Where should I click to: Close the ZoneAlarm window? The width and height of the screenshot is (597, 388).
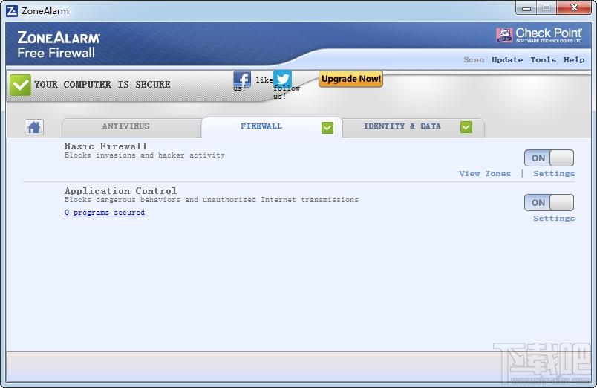click(574, 8)
